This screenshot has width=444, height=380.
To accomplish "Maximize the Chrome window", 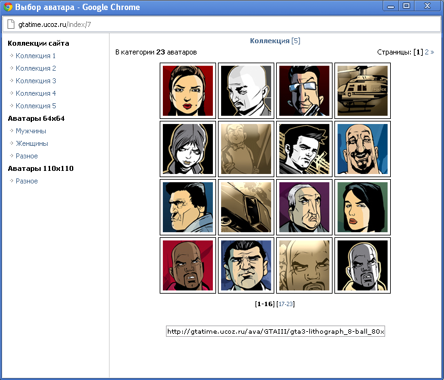I will click(406, 6).
